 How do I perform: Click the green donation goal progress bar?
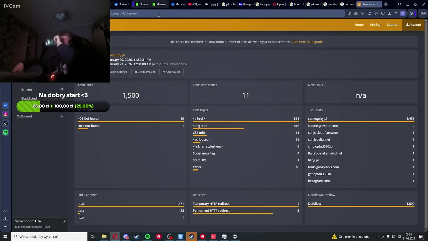63,106
